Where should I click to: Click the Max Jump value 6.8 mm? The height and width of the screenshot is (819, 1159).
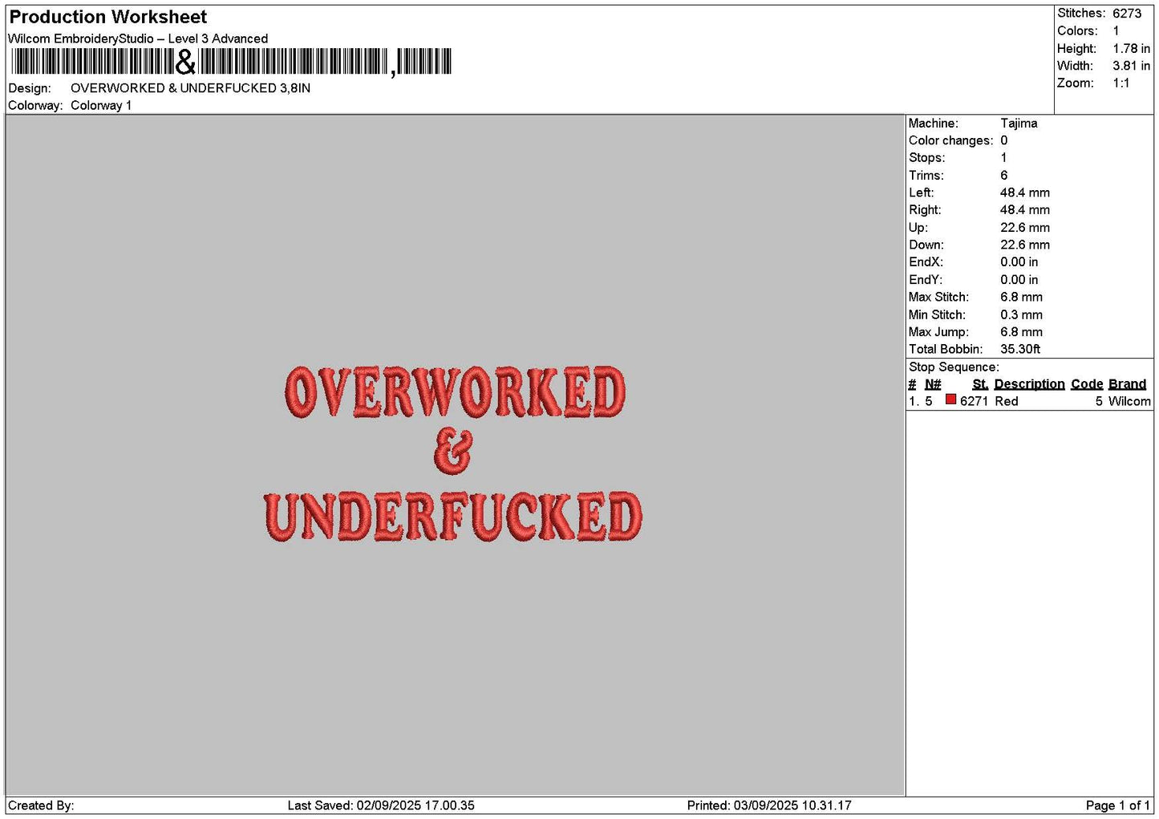(1021, 332)
